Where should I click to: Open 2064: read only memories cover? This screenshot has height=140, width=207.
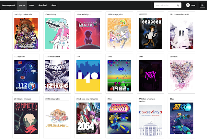click(x=88, y=118)
